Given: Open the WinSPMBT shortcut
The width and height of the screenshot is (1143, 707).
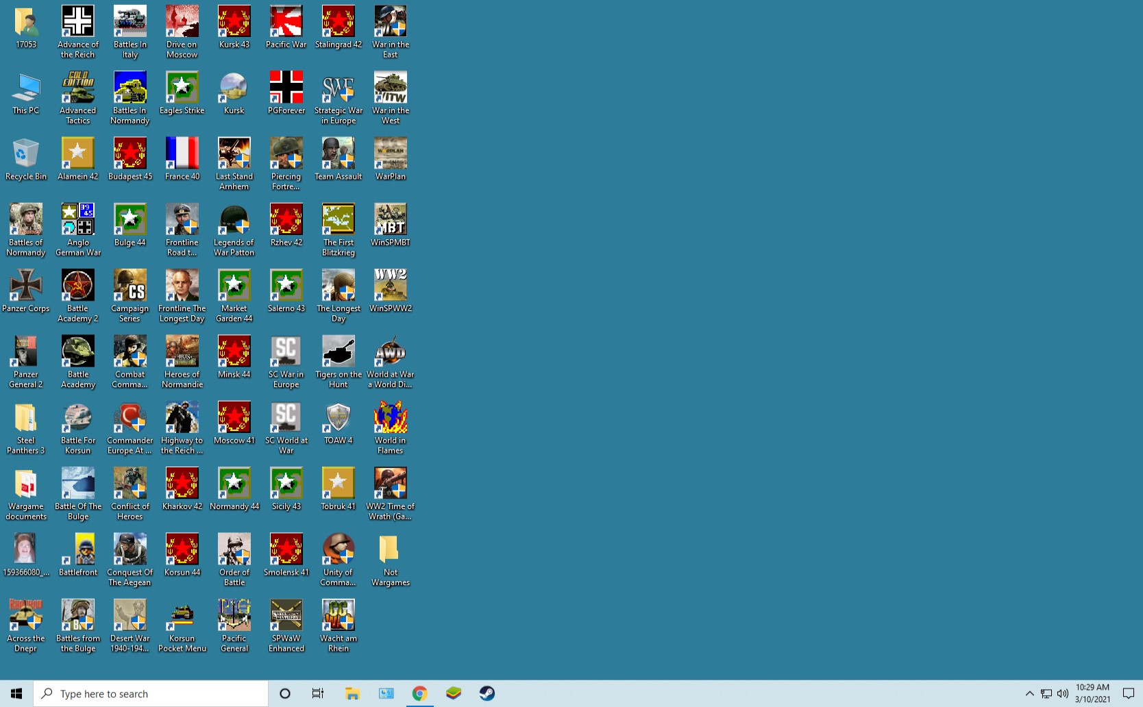Looking at the screenshot, I should (x=391, y=220).
